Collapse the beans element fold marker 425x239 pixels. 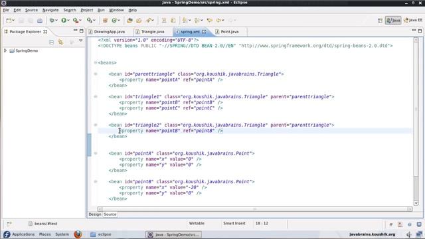(96, 62)
